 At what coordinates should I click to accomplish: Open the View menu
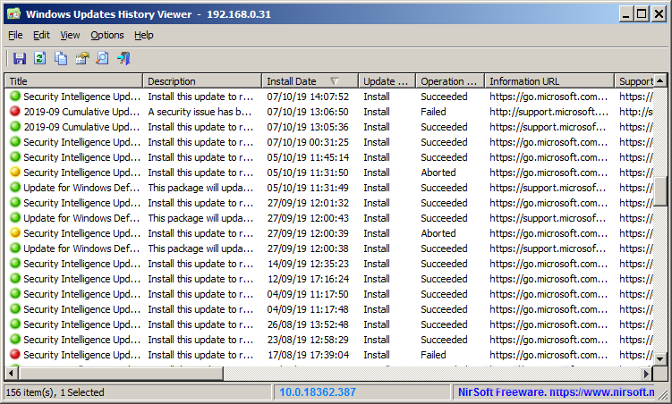click(70, 35)
